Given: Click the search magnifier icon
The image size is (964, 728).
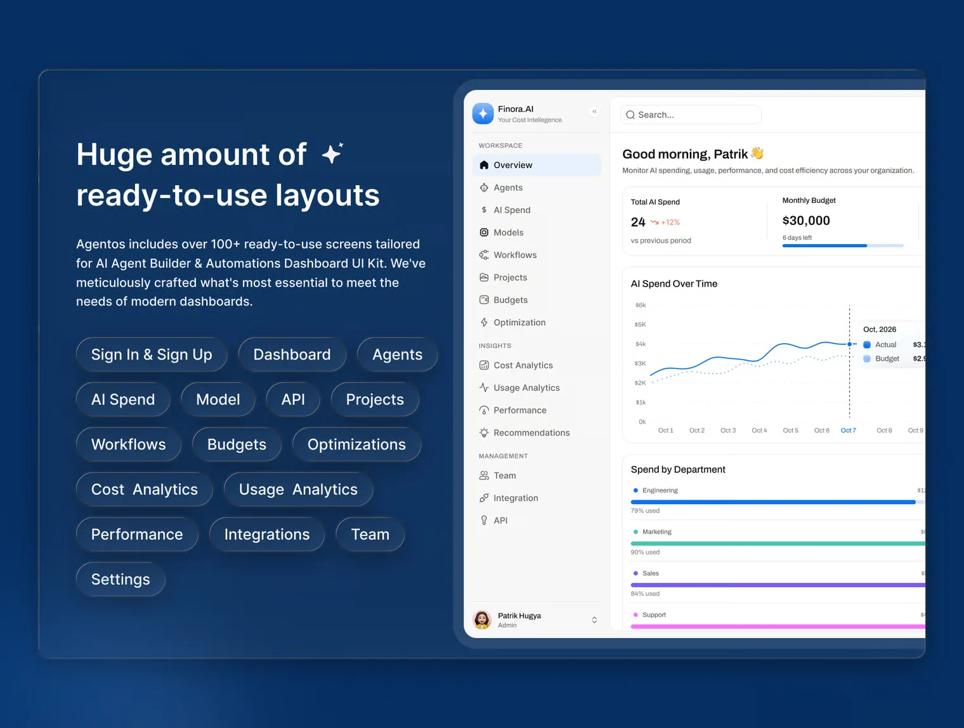Looking at the screenshot, I should click(x=630, y=115).
